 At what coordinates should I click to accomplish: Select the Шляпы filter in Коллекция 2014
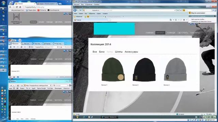click(x=119, y=52)
